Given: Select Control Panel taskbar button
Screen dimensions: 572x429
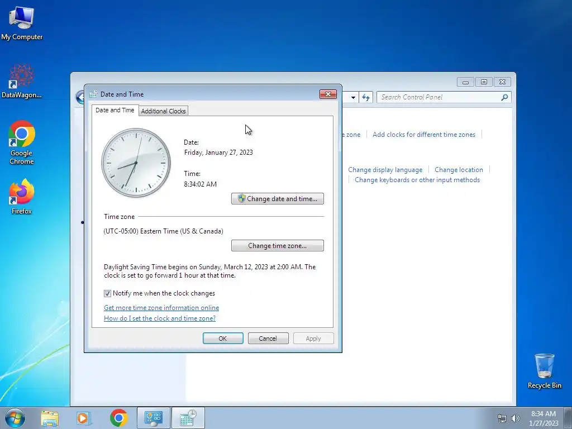Looking at the screenshot, I should click(x=153, y=418).
